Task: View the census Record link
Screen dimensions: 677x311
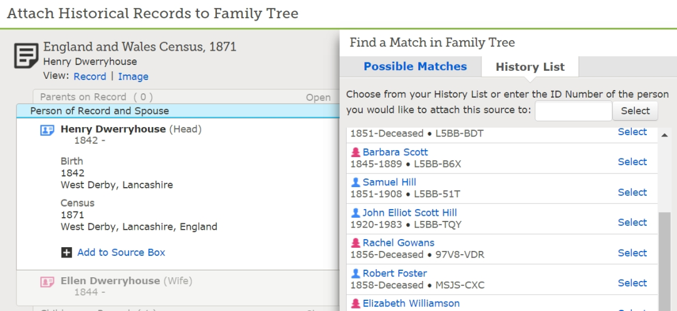Action: click(90, 76)
